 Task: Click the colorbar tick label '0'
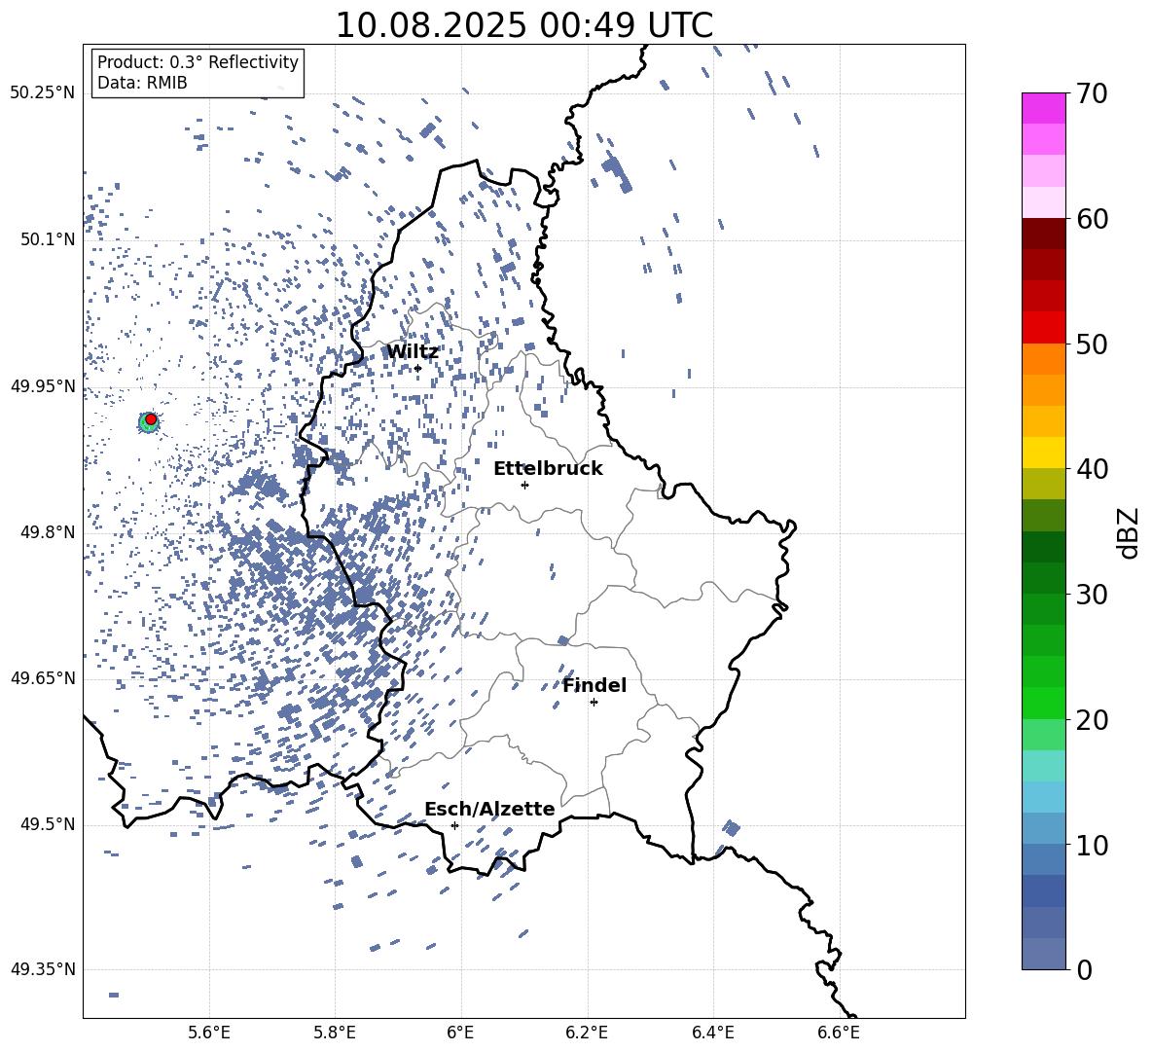[x=1084, y=970]
